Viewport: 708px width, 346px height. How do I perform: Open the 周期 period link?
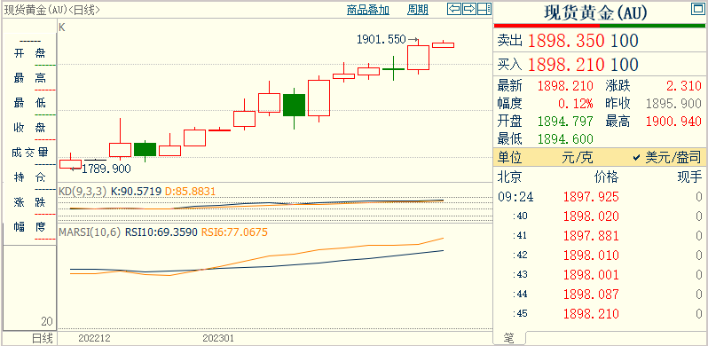coord(418,10)
